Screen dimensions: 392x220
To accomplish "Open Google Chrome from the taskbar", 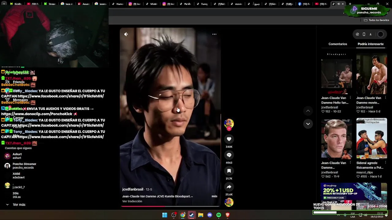I will (x=183, y=215).
